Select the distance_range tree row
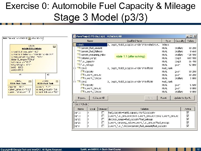 pos(135,58)
